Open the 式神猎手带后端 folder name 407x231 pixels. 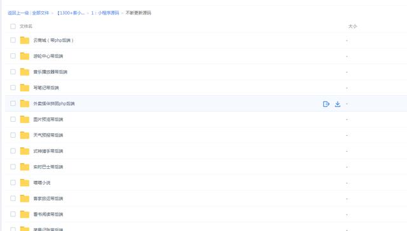(x=48, y=151)
